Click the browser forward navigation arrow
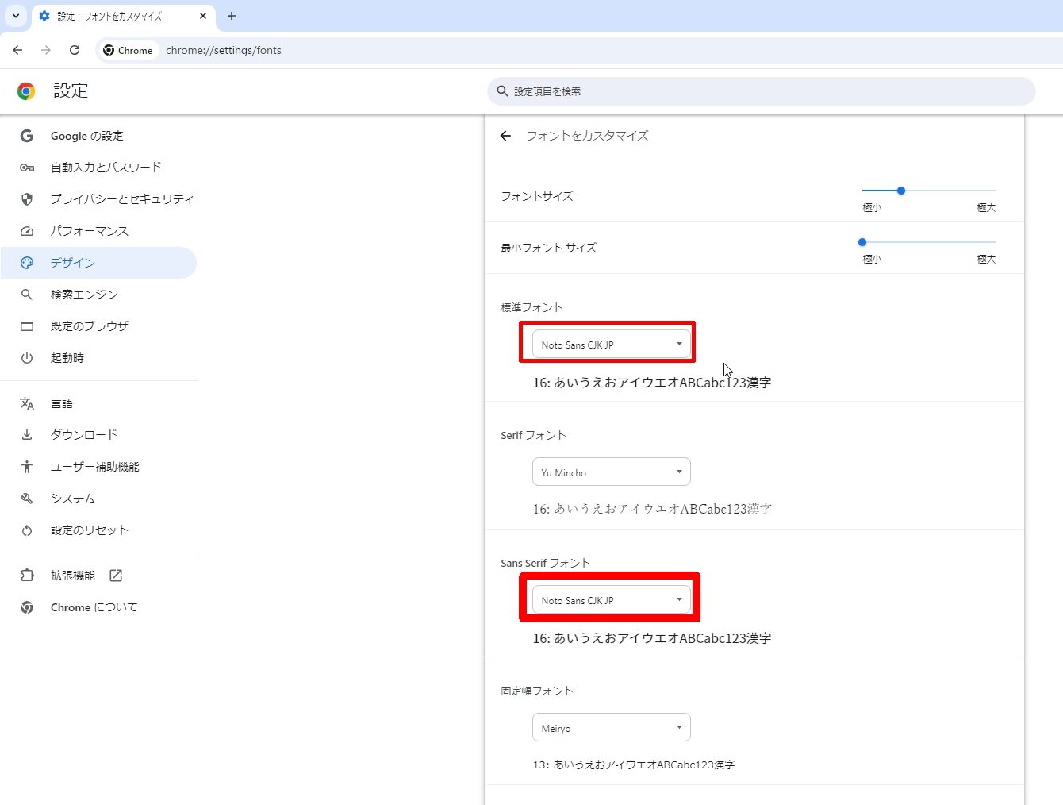 pyautogui.click(x=46, y=50)
